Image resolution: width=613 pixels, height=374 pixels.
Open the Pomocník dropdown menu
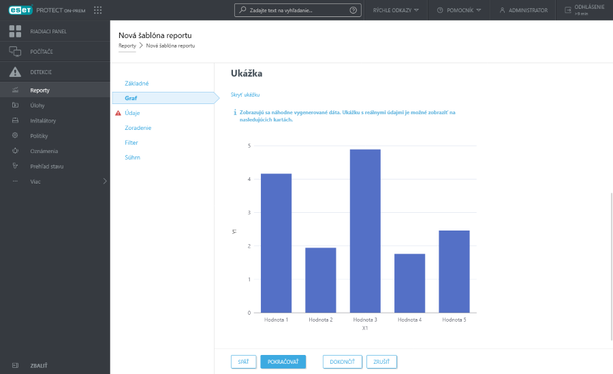click(x=459, y=10)
